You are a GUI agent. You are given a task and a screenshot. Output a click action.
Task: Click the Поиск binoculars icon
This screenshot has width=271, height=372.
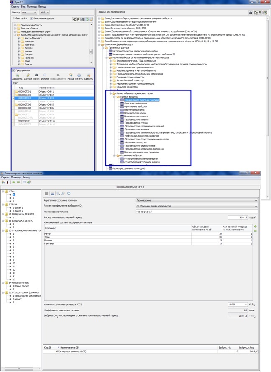(x=37, y=75)
